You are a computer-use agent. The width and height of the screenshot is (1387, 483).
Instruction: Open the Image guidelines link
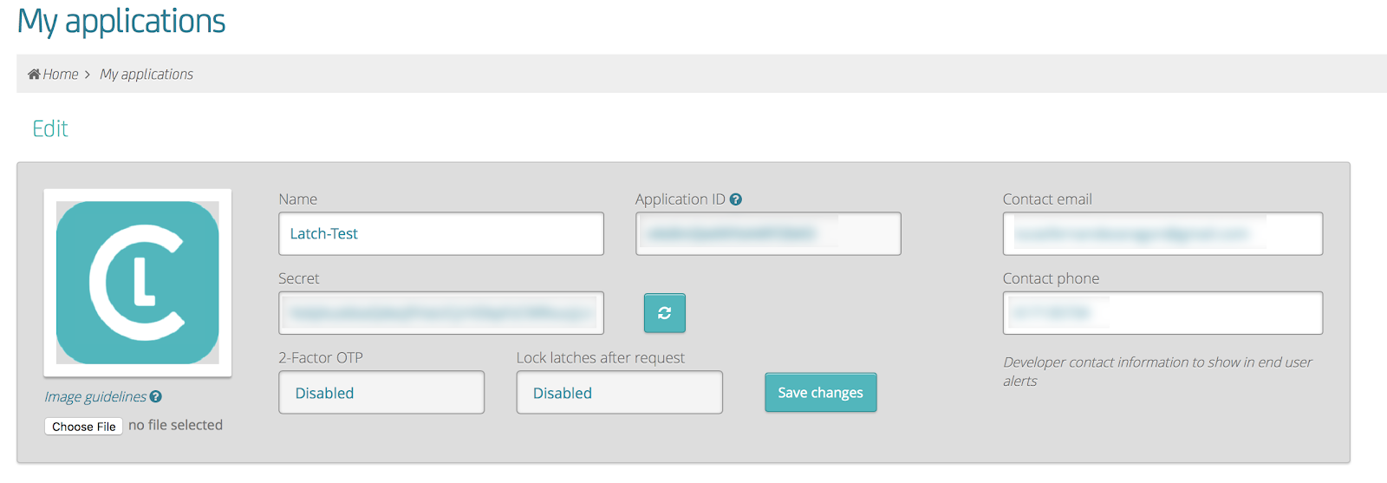95,396
